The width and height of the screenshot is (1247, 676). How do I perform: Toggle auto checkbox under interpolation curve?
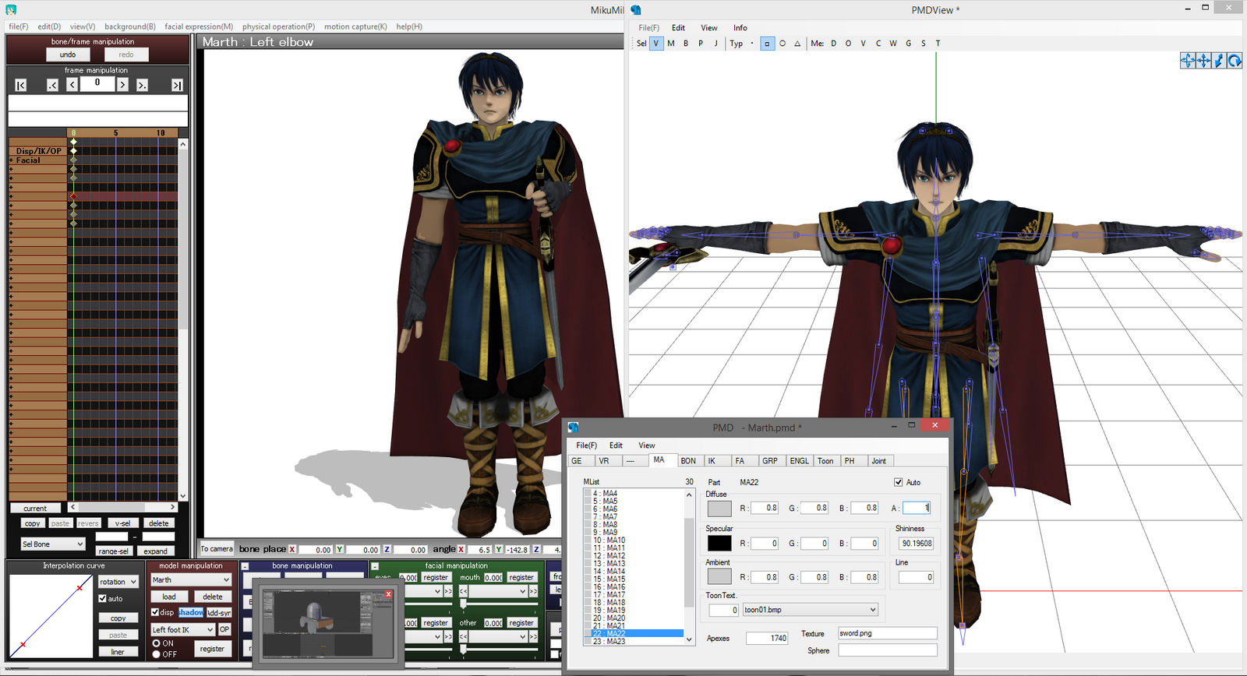[x=102, y=598]
